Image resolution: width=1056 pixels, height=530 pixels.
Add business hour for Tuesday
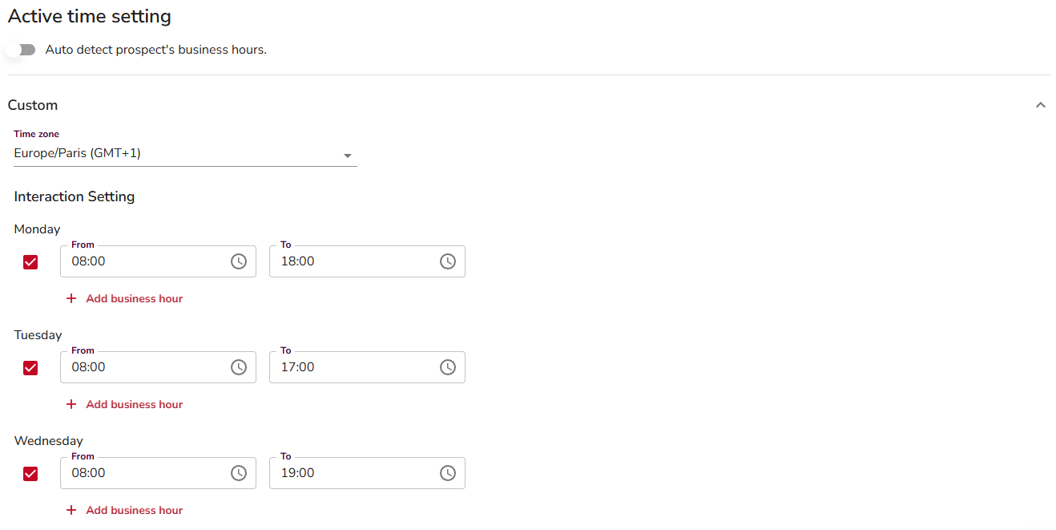[134, 404]
